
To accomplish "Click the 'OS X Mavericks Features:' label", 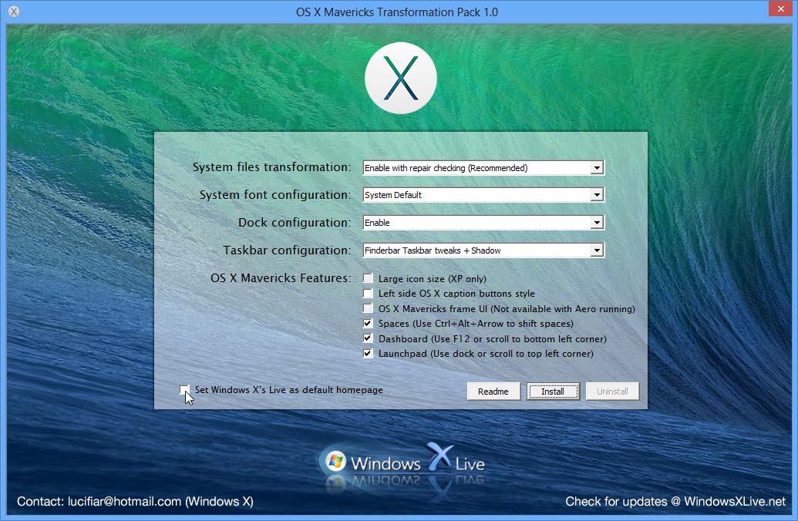I will click(x=281, y=277).
